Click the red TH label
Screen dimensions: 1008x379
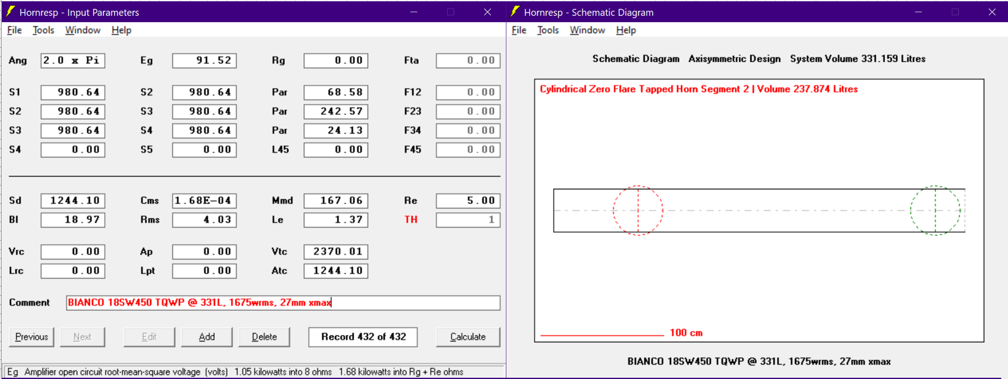[x=411, y=220]
